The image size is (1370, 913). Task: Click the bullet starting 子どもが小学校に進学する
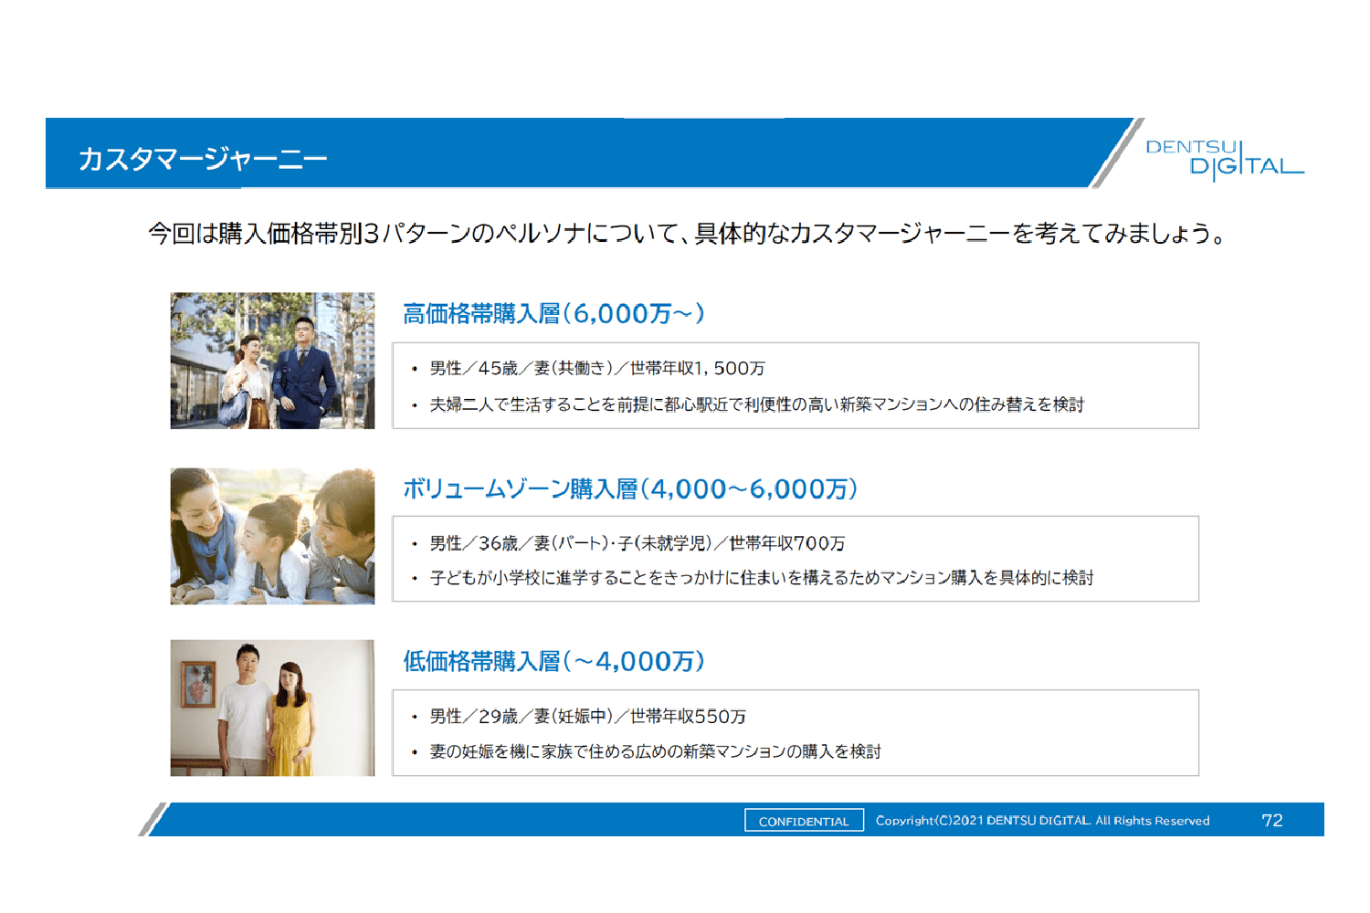click(x=762, y=578)
